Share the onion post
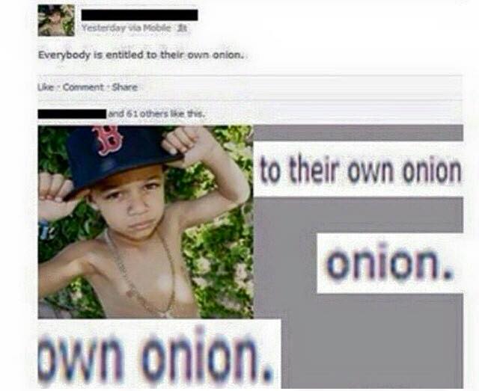This screenshot has width=479, height=391. (125, 87)
